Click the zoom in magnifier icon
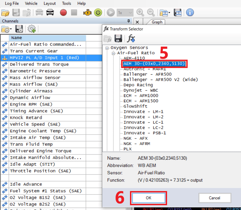241x210 pixels. click(140, 13)
